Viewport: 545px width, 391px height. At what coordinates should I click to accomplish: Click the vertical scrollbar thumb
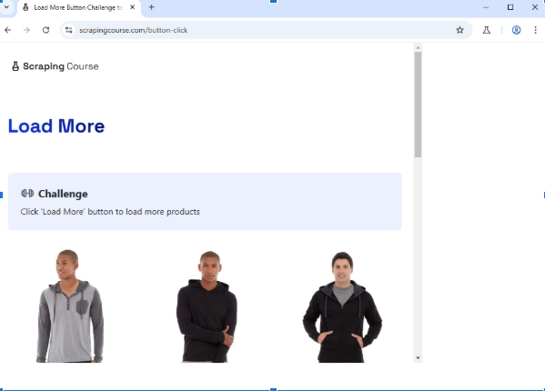(418, 105)
